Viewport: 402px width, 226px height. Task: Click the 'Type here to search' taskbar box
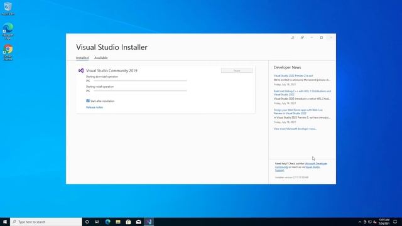pos(46,222)
